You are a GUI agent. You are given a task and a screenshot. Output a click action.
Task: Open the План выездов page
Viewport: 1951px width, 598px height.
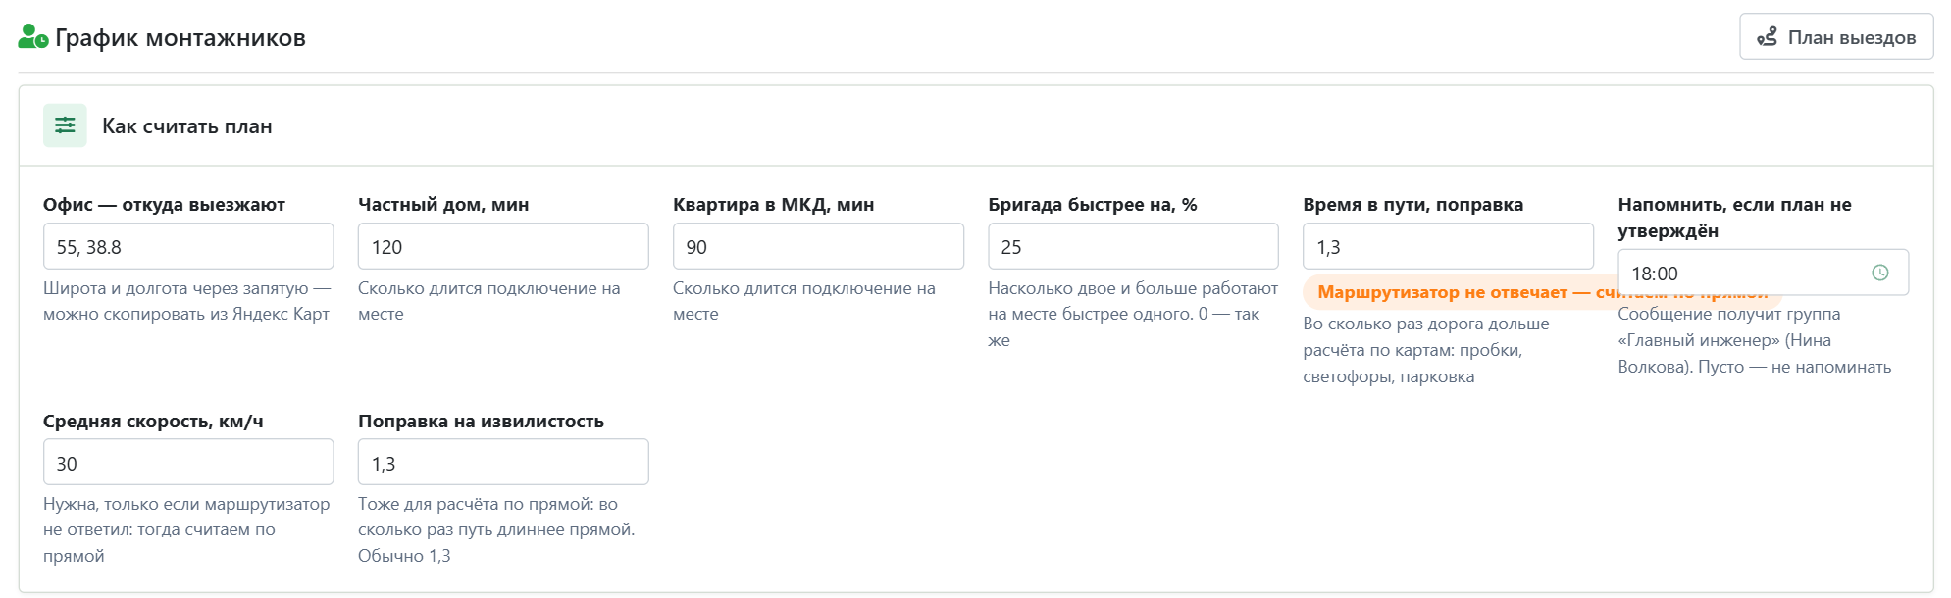click(1835, 36)
